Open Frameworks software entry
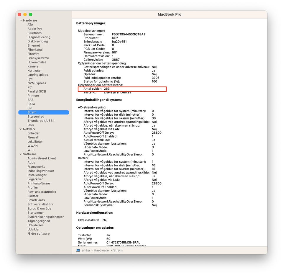Viewport: 283px width, 275px height. [36, 167]
